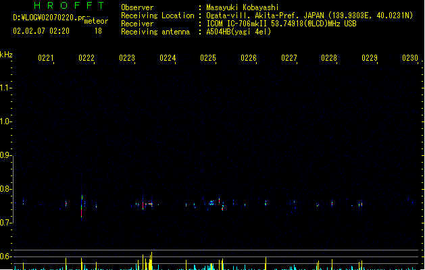Click the 0228 time marker
The width and height of the screenshot is (425, 270).
[329, 58]
